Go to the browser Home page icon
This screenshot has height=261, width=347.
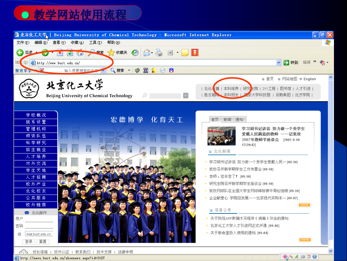pos(80,53)
